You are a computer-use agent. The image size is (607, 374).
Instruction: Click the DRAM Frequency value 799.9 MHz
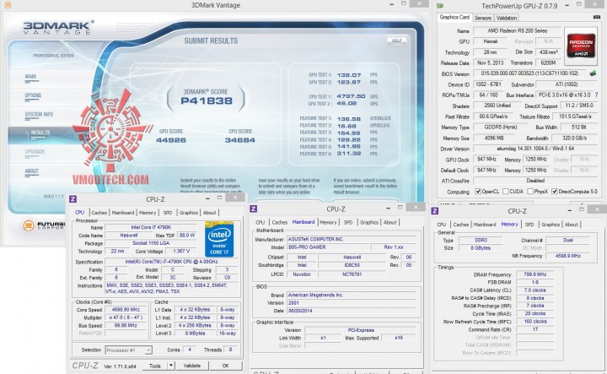pos(535,274)
